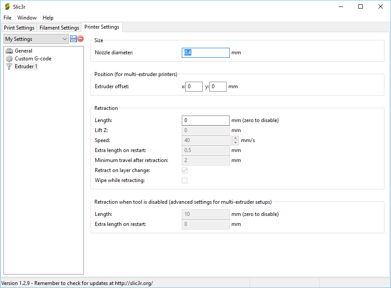Minimize the Slic3r window
The image size is (391, 288).
pyautogui.click(x=341, y=7)
